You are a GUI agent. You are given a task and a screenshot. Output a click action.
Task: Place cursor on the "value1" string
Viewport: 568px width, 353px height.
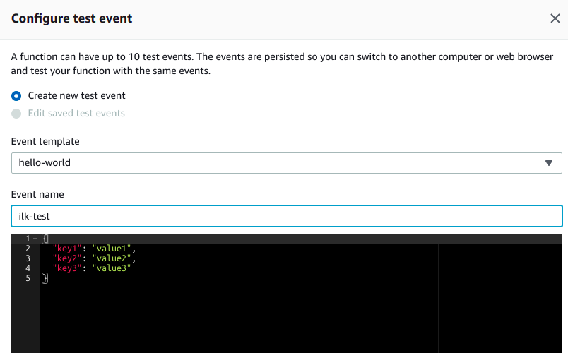tap(112, 249)
